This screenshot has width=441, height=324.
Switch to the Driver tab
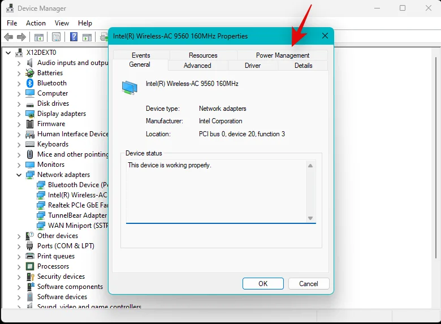point(253,65)
